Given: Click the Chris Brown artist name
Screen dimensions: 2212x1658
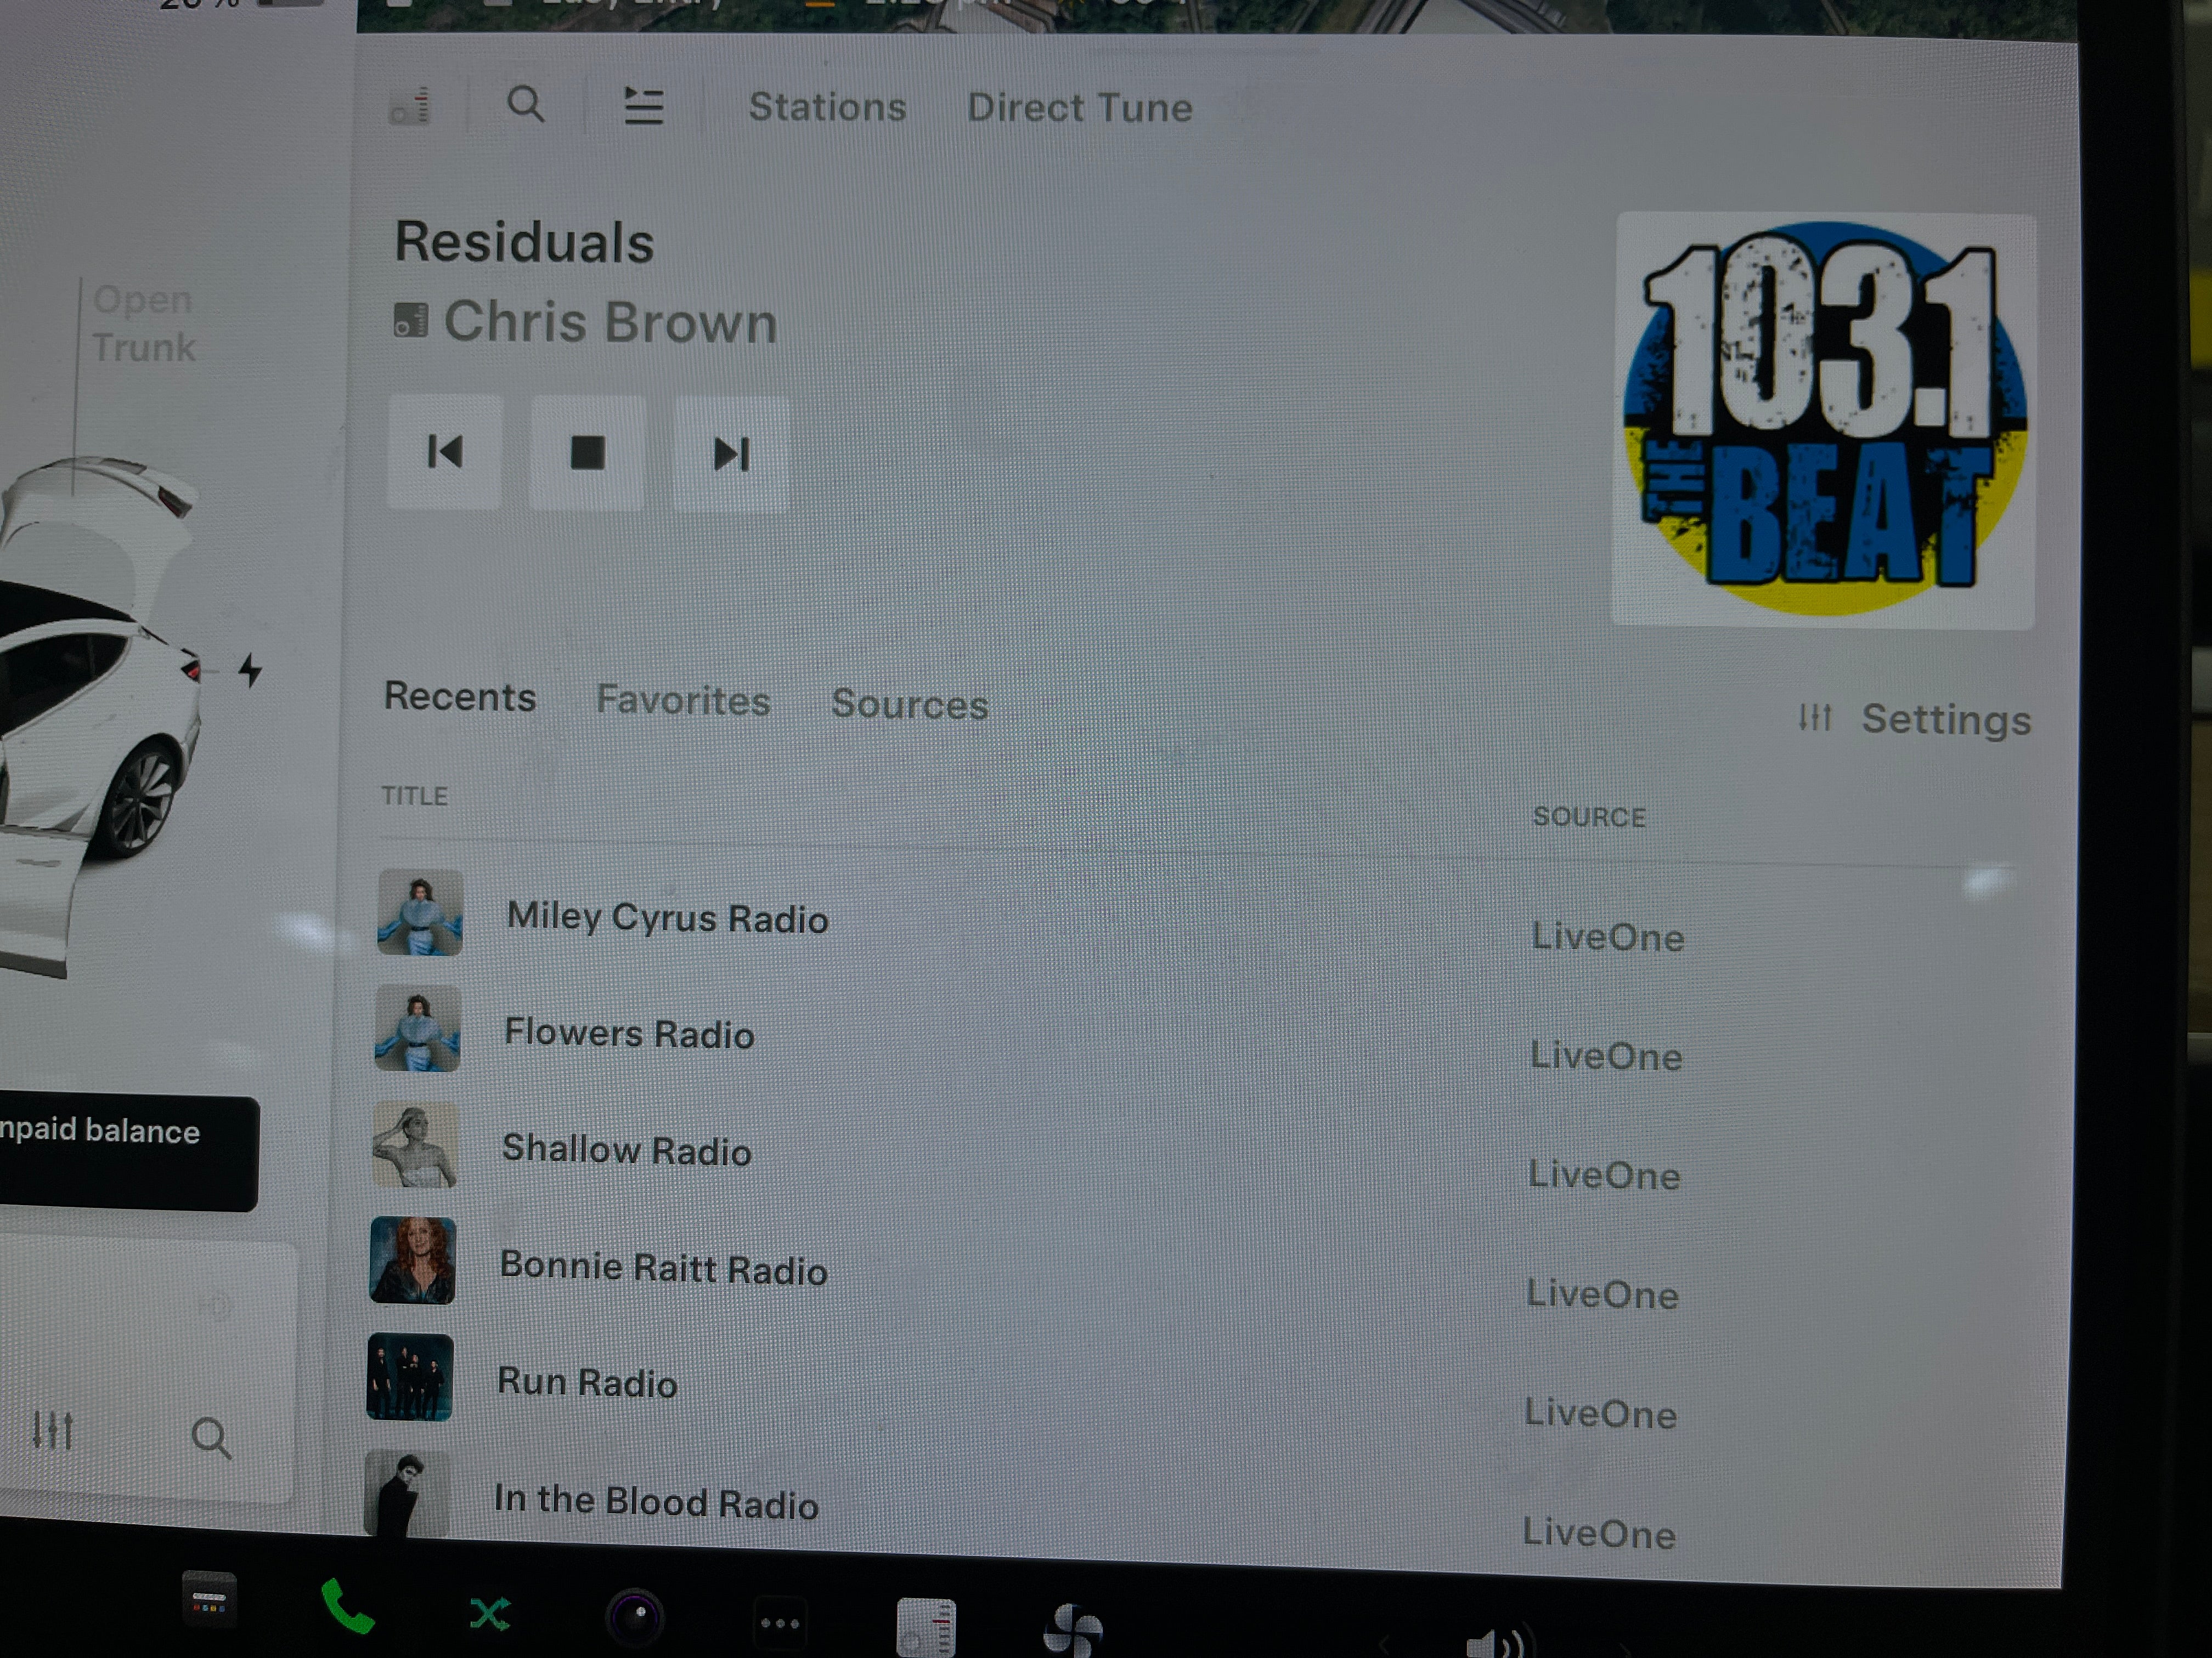Looking at the screenshot, I should tap(610, 322).
